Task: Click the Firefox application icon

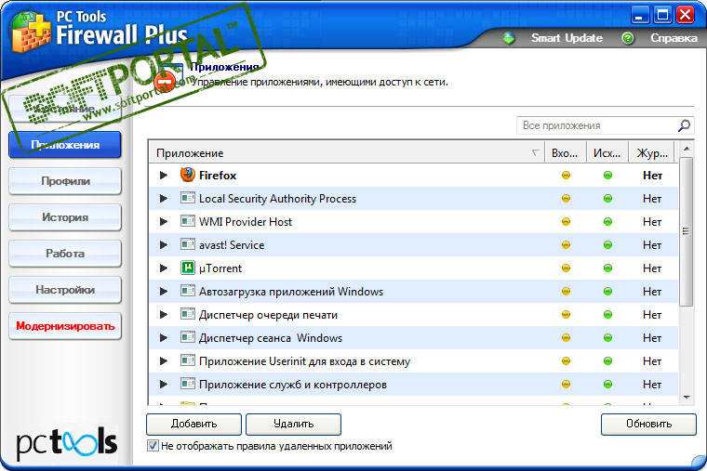Action: pyautogui.click(x=188, y=175)
